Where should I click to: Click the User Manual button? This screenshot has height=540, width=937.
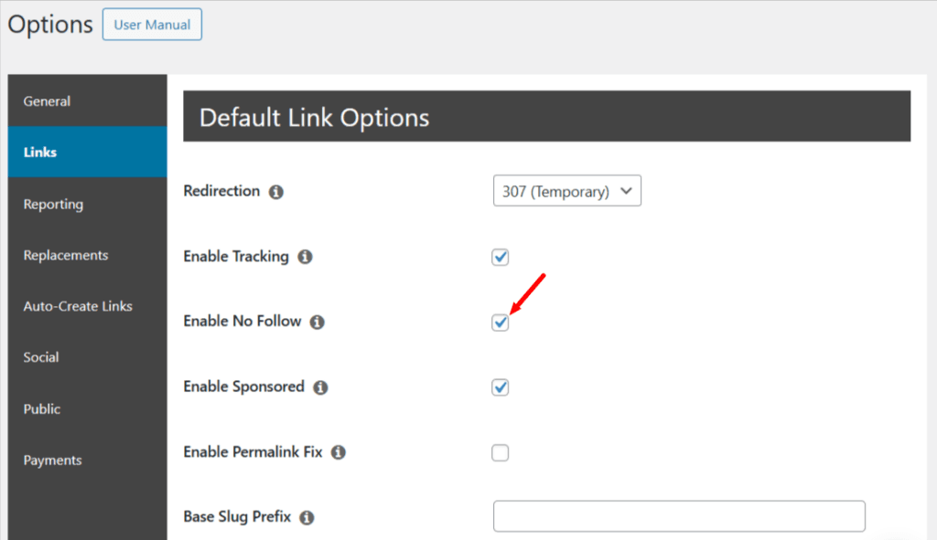click(x=152, y=25)
